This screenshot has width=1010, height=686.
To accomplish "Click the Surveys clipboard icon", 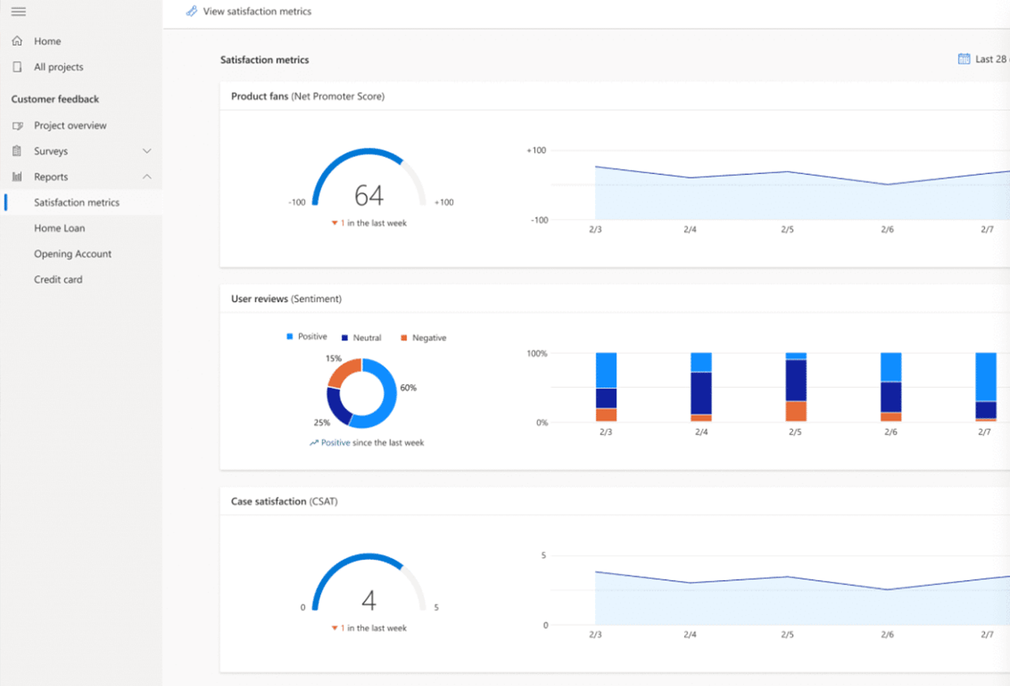I will pyautogui.click(x=17, y=151).
